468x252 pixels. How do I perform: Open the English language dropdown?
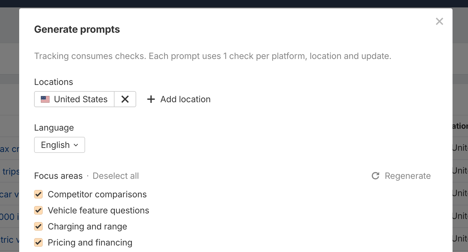(x=59, y=145)
